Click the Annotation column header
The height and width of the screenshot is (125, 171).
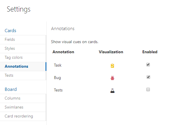tap(63, 52)
